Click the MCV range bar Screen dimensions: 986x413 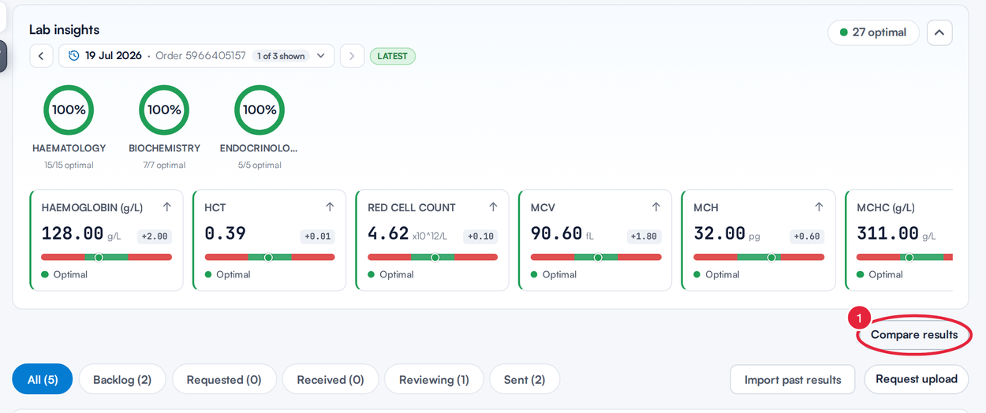tap(596, 257)
